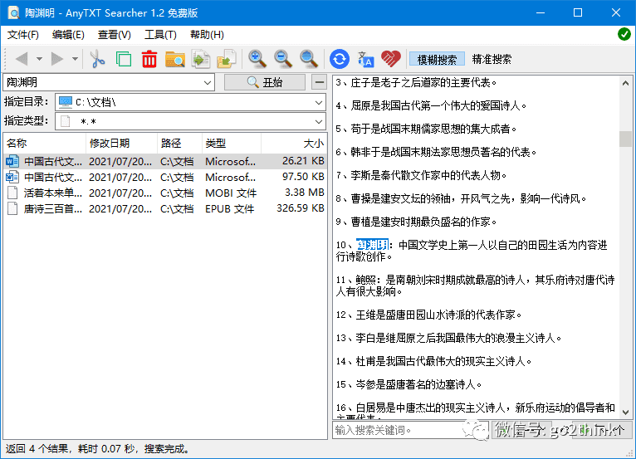The image size is (636, 459).
Task: Open the 工具(T) menu
Action: [x=160, y=35]
